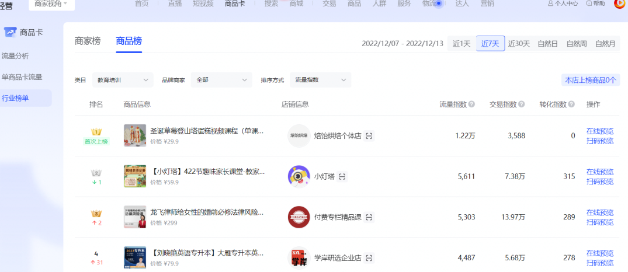Open the 商品卡 top menu
The width and height of the screenshot is (628, 272).
pos(235,4)
